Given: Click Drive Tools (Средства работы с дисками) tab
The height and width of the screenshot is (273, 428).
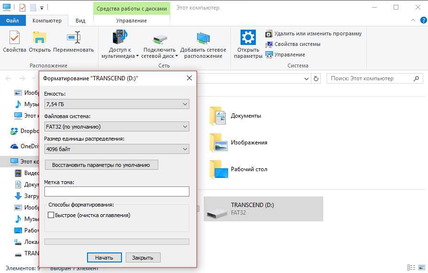Looking at the screenshot, I should point(132,9).
